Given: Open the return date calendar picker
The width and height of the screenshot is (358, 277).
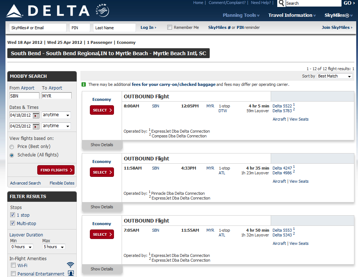Looking at the screenshot, I should point(37,126).
